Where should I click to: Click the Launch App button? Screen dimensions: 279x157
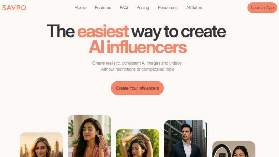pyautogui.click(x=262, y=8)
